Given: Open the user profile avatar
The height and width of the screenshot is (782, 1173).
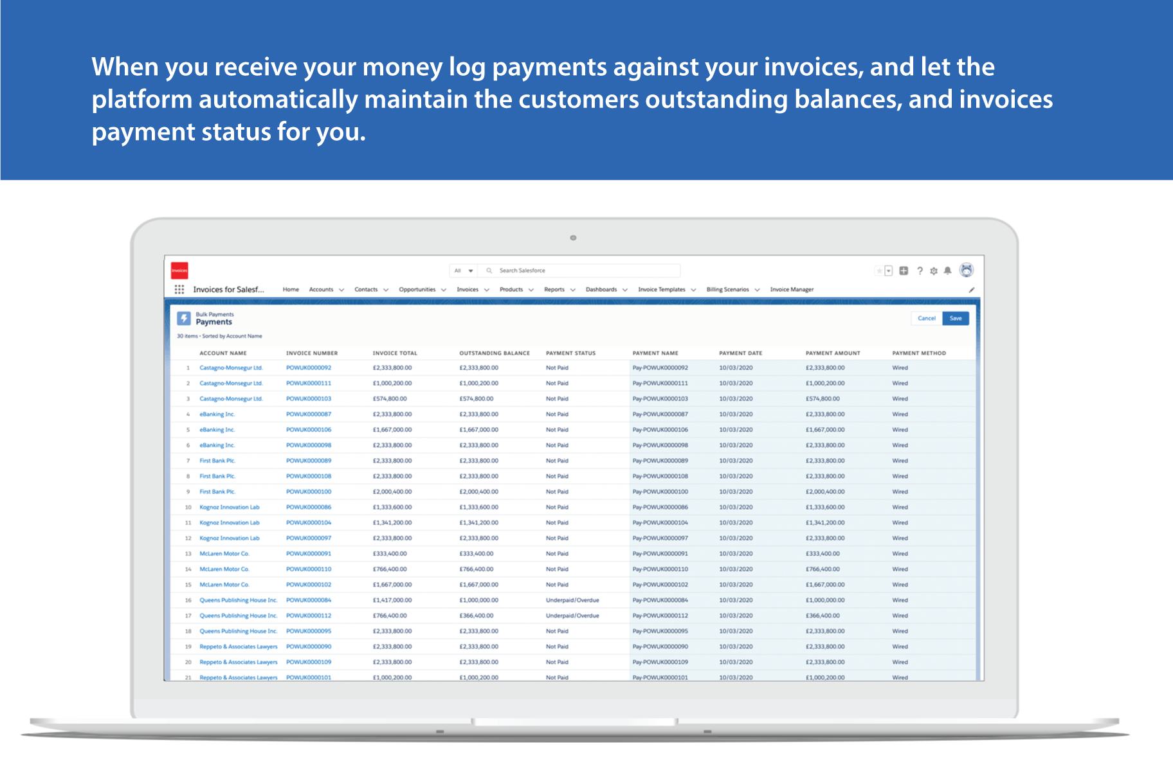Looking at the screenshot, I should (x=966, y=270).
